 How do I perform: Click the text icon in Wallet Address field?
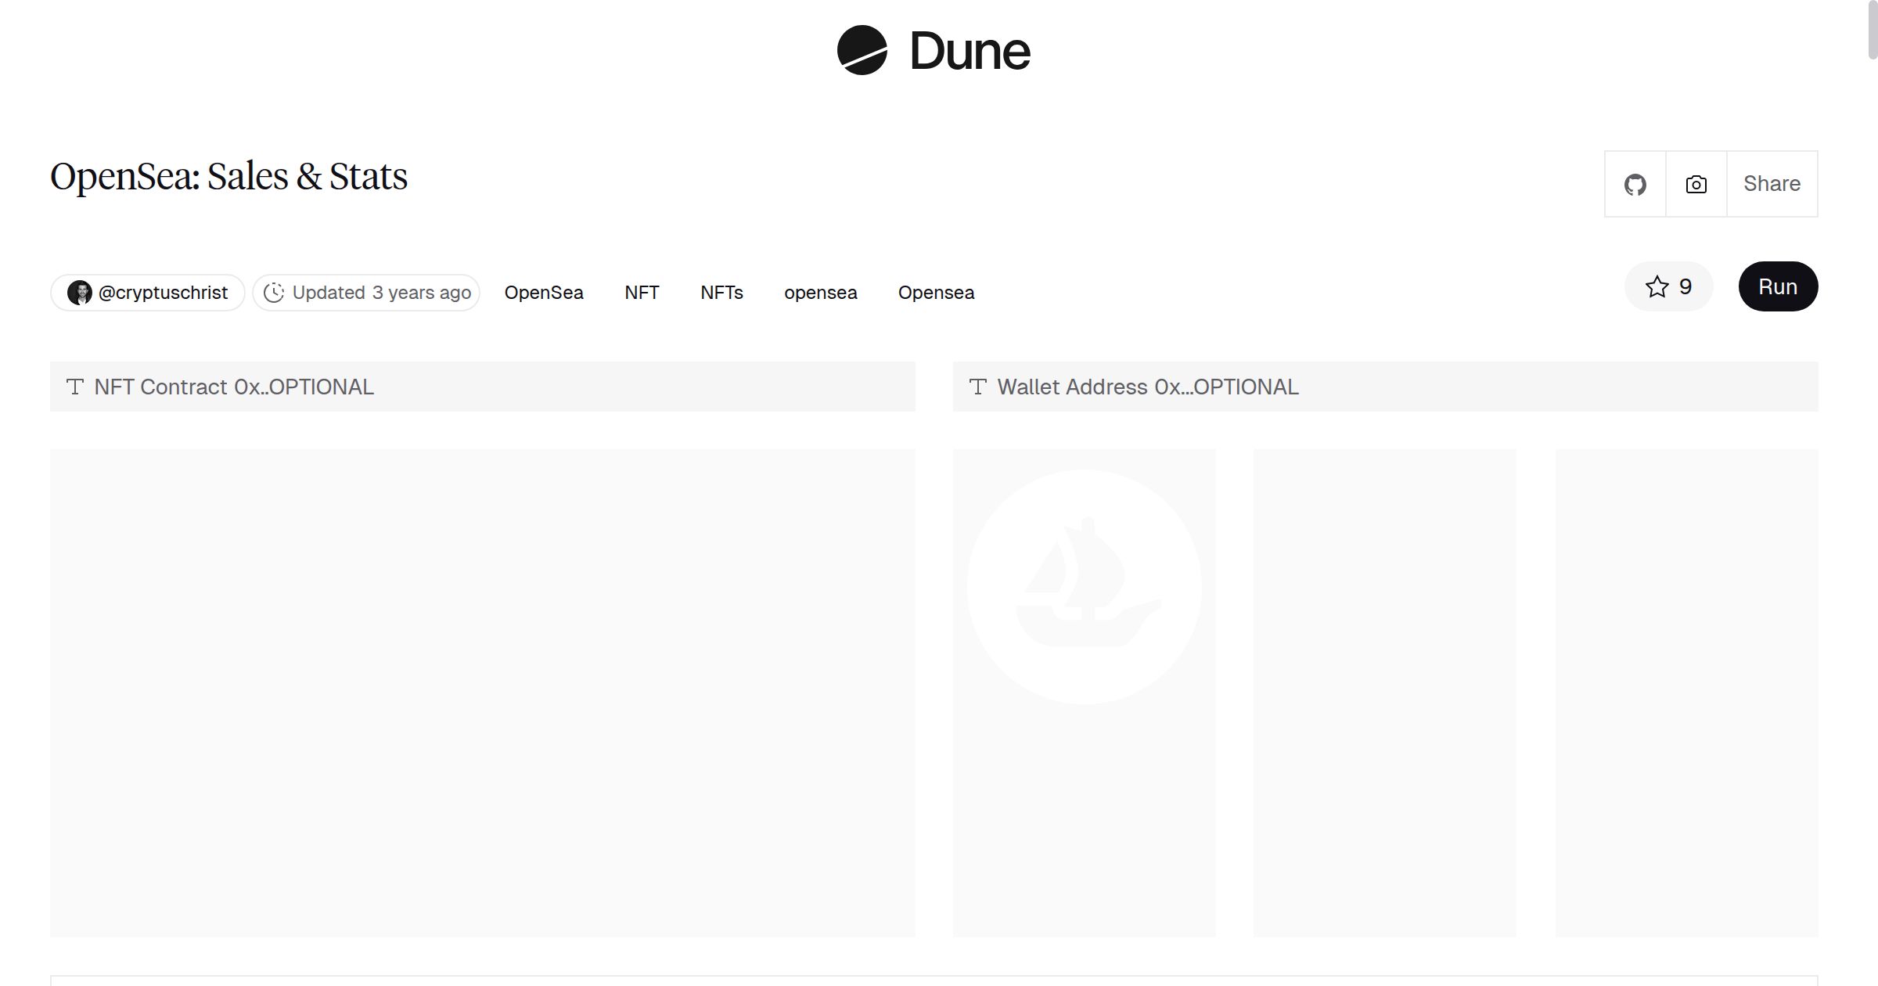(977, 387)
